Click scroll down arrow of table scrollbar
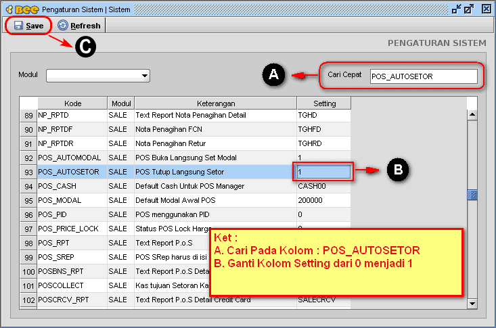 coord(472,304)
